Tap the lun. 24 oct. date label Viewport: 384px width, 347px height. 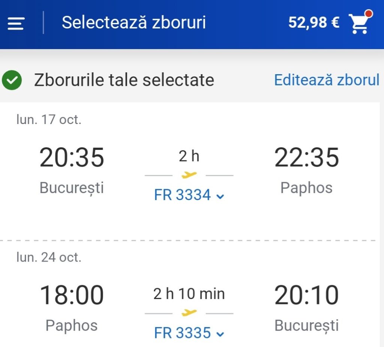pos(49,257)
